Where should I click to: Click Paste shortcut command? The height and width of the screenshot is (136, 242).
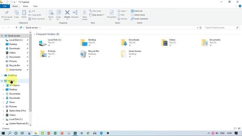[37, 19]
